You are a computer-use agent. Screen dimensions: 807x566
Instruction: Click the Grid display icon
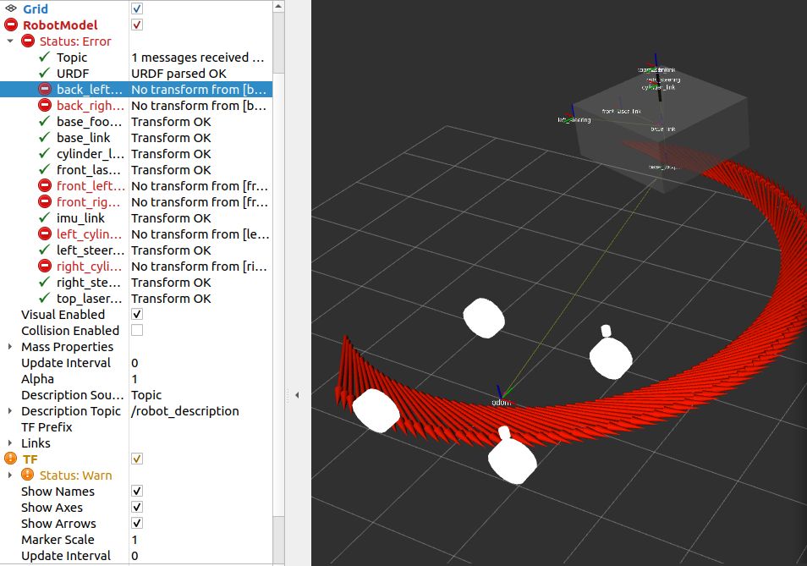(x=11, y=8)
